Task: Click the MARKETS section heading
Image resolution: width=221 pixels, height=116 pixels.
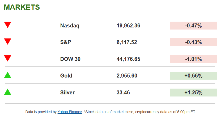Action: (22, 7)
